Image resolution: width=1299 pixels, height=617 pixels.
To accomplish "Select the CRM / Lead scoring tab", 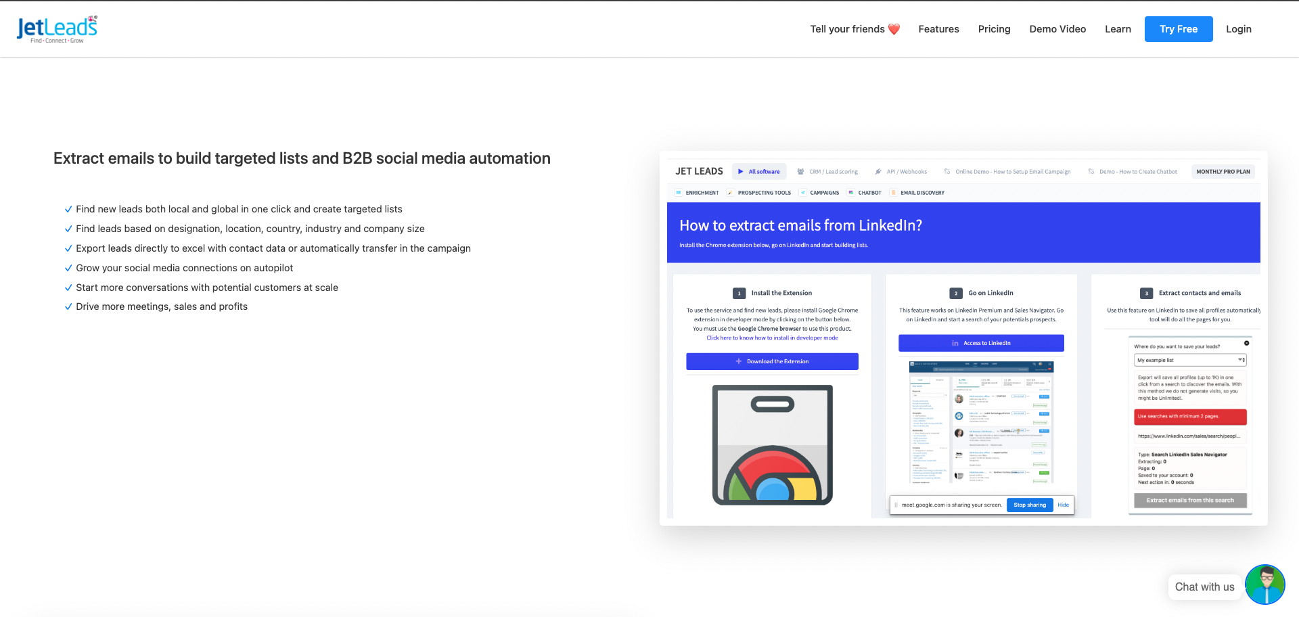I will point(827,172).
